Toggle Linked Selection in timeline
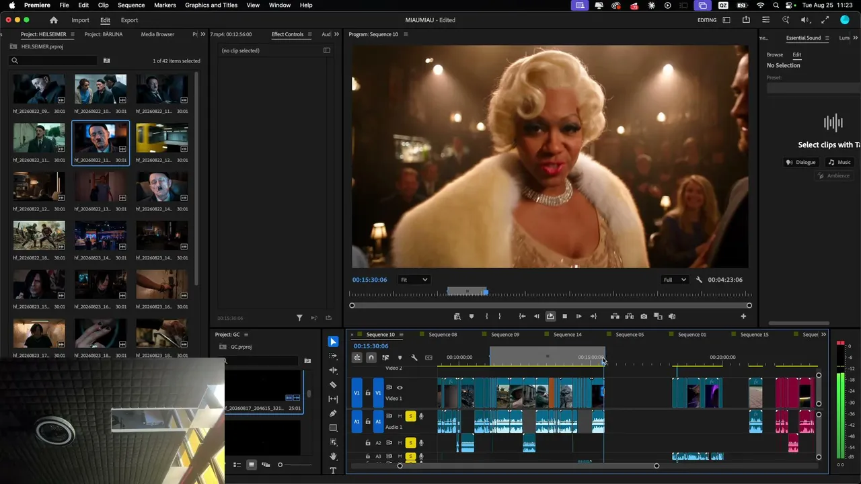The width and height of the screenshot is (861, 484). pyautogui.click(x=385, y=358)
